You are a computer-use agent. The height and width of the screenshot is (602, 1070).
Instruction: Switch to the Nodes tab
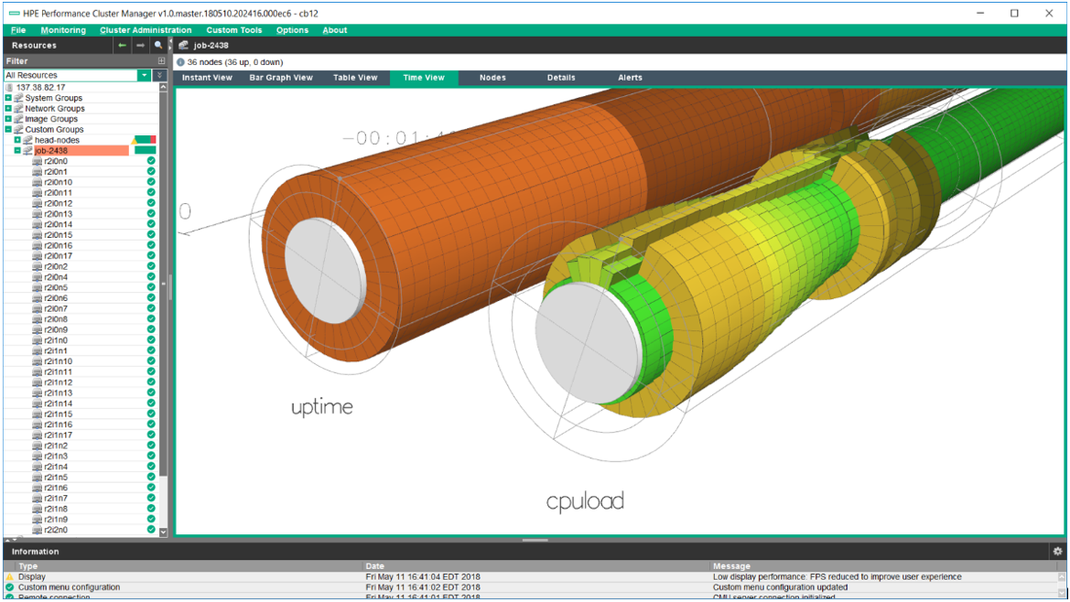[x=492, y=78]
